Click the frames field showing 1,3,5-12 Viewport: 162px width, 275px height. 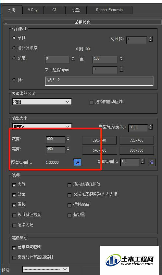coord(99,81)
